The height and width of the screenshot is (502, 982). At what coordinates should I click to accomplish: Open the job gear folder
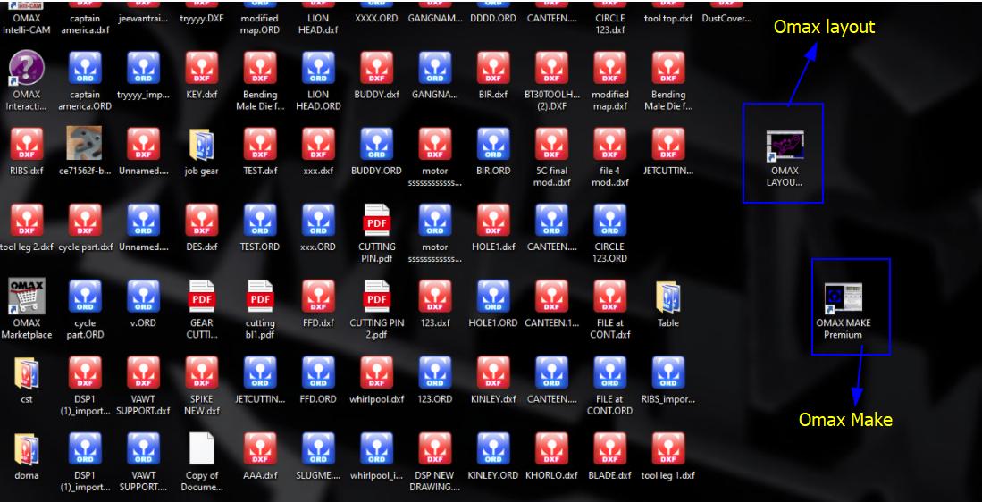(202, 145)
